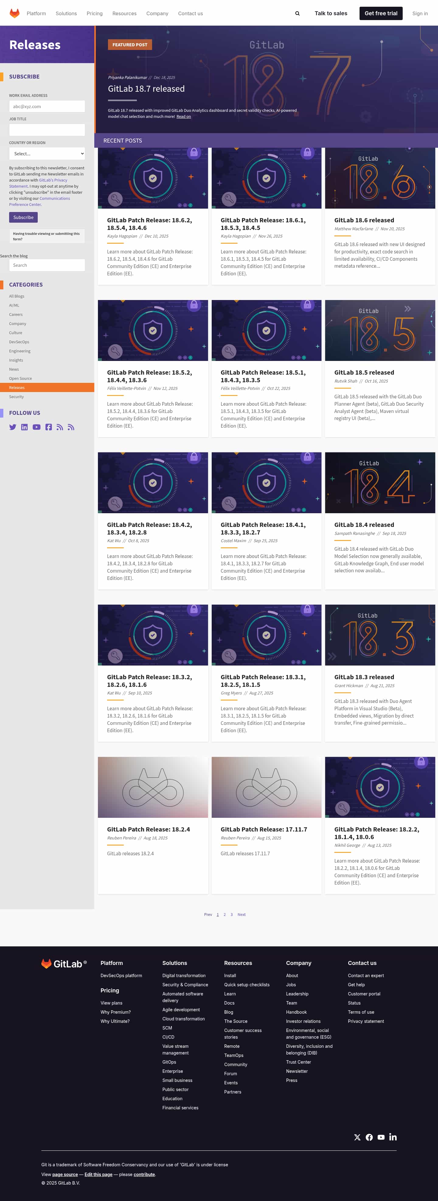Screen dimensions: 438x1201
Task: Open post title Patch Release: 18.6.2, 18.5.4, 18.4.6
Action: 149,224
